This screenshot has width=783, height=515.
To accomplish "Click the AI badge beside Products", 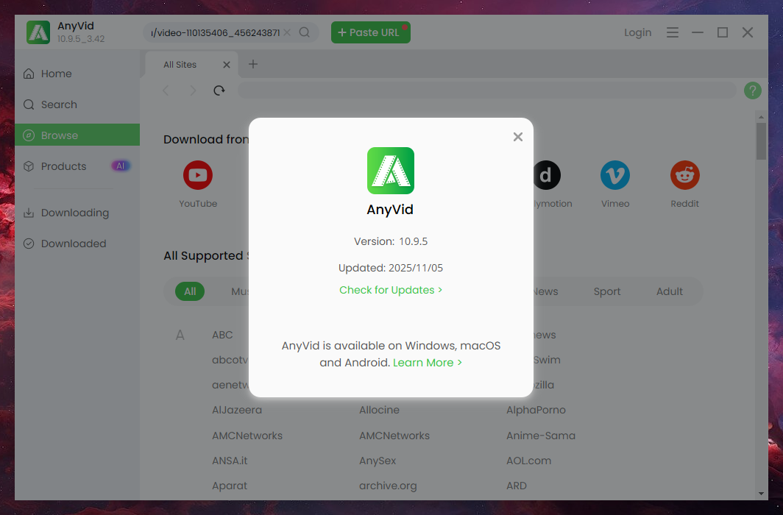I will (121, 166).
